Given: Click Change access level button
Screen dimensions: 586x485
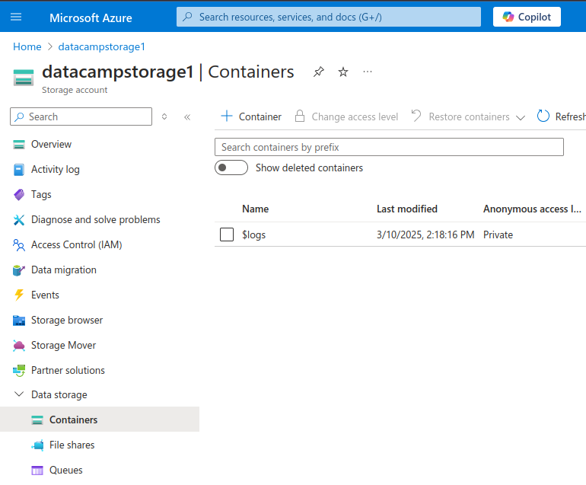Looking at the screenshot, I should (346, 116).
